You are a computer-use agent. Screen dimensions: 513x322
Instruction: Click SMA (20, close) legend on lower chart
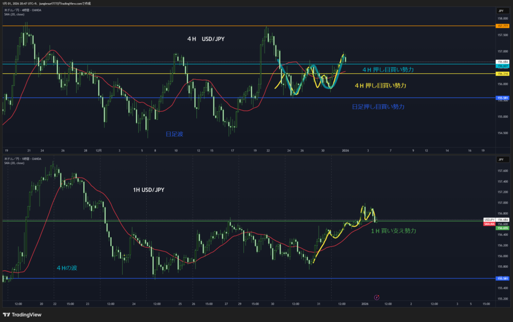pyautogui.click(x=14, y=163)
